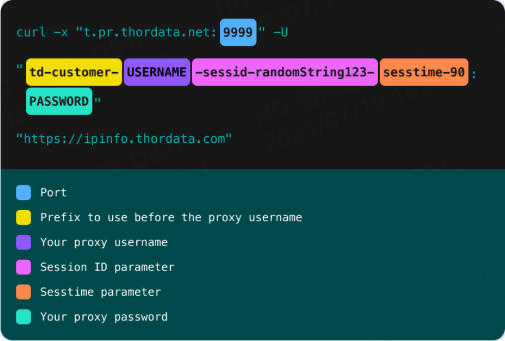
Task: Select the -sessid-randomString123- highlighted segment
Action: click(x=285, y=72)
